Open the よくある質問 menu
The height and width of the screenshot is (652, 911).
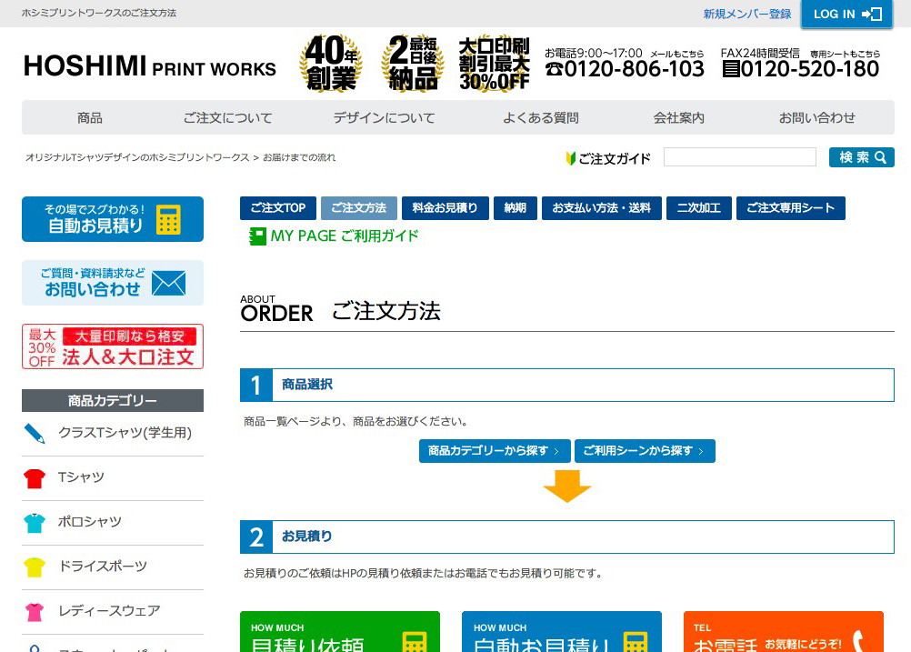541,118
